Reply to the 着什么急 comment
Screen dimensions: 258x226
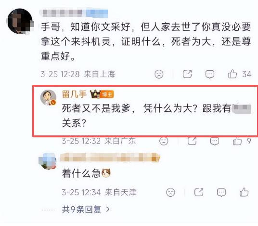pos(221,192)
